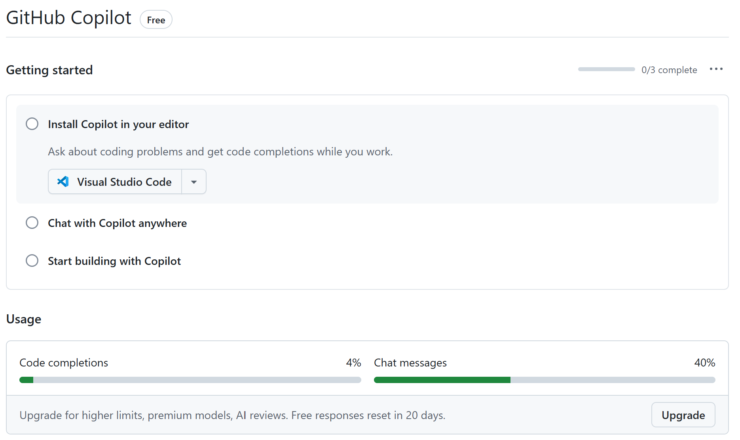Click the 4% code completions value

click(353, 363)
